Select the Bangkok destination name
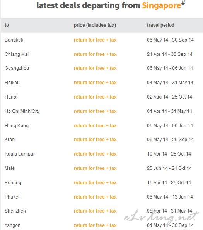Screen dimensions: 203x230 coord(14,40)
